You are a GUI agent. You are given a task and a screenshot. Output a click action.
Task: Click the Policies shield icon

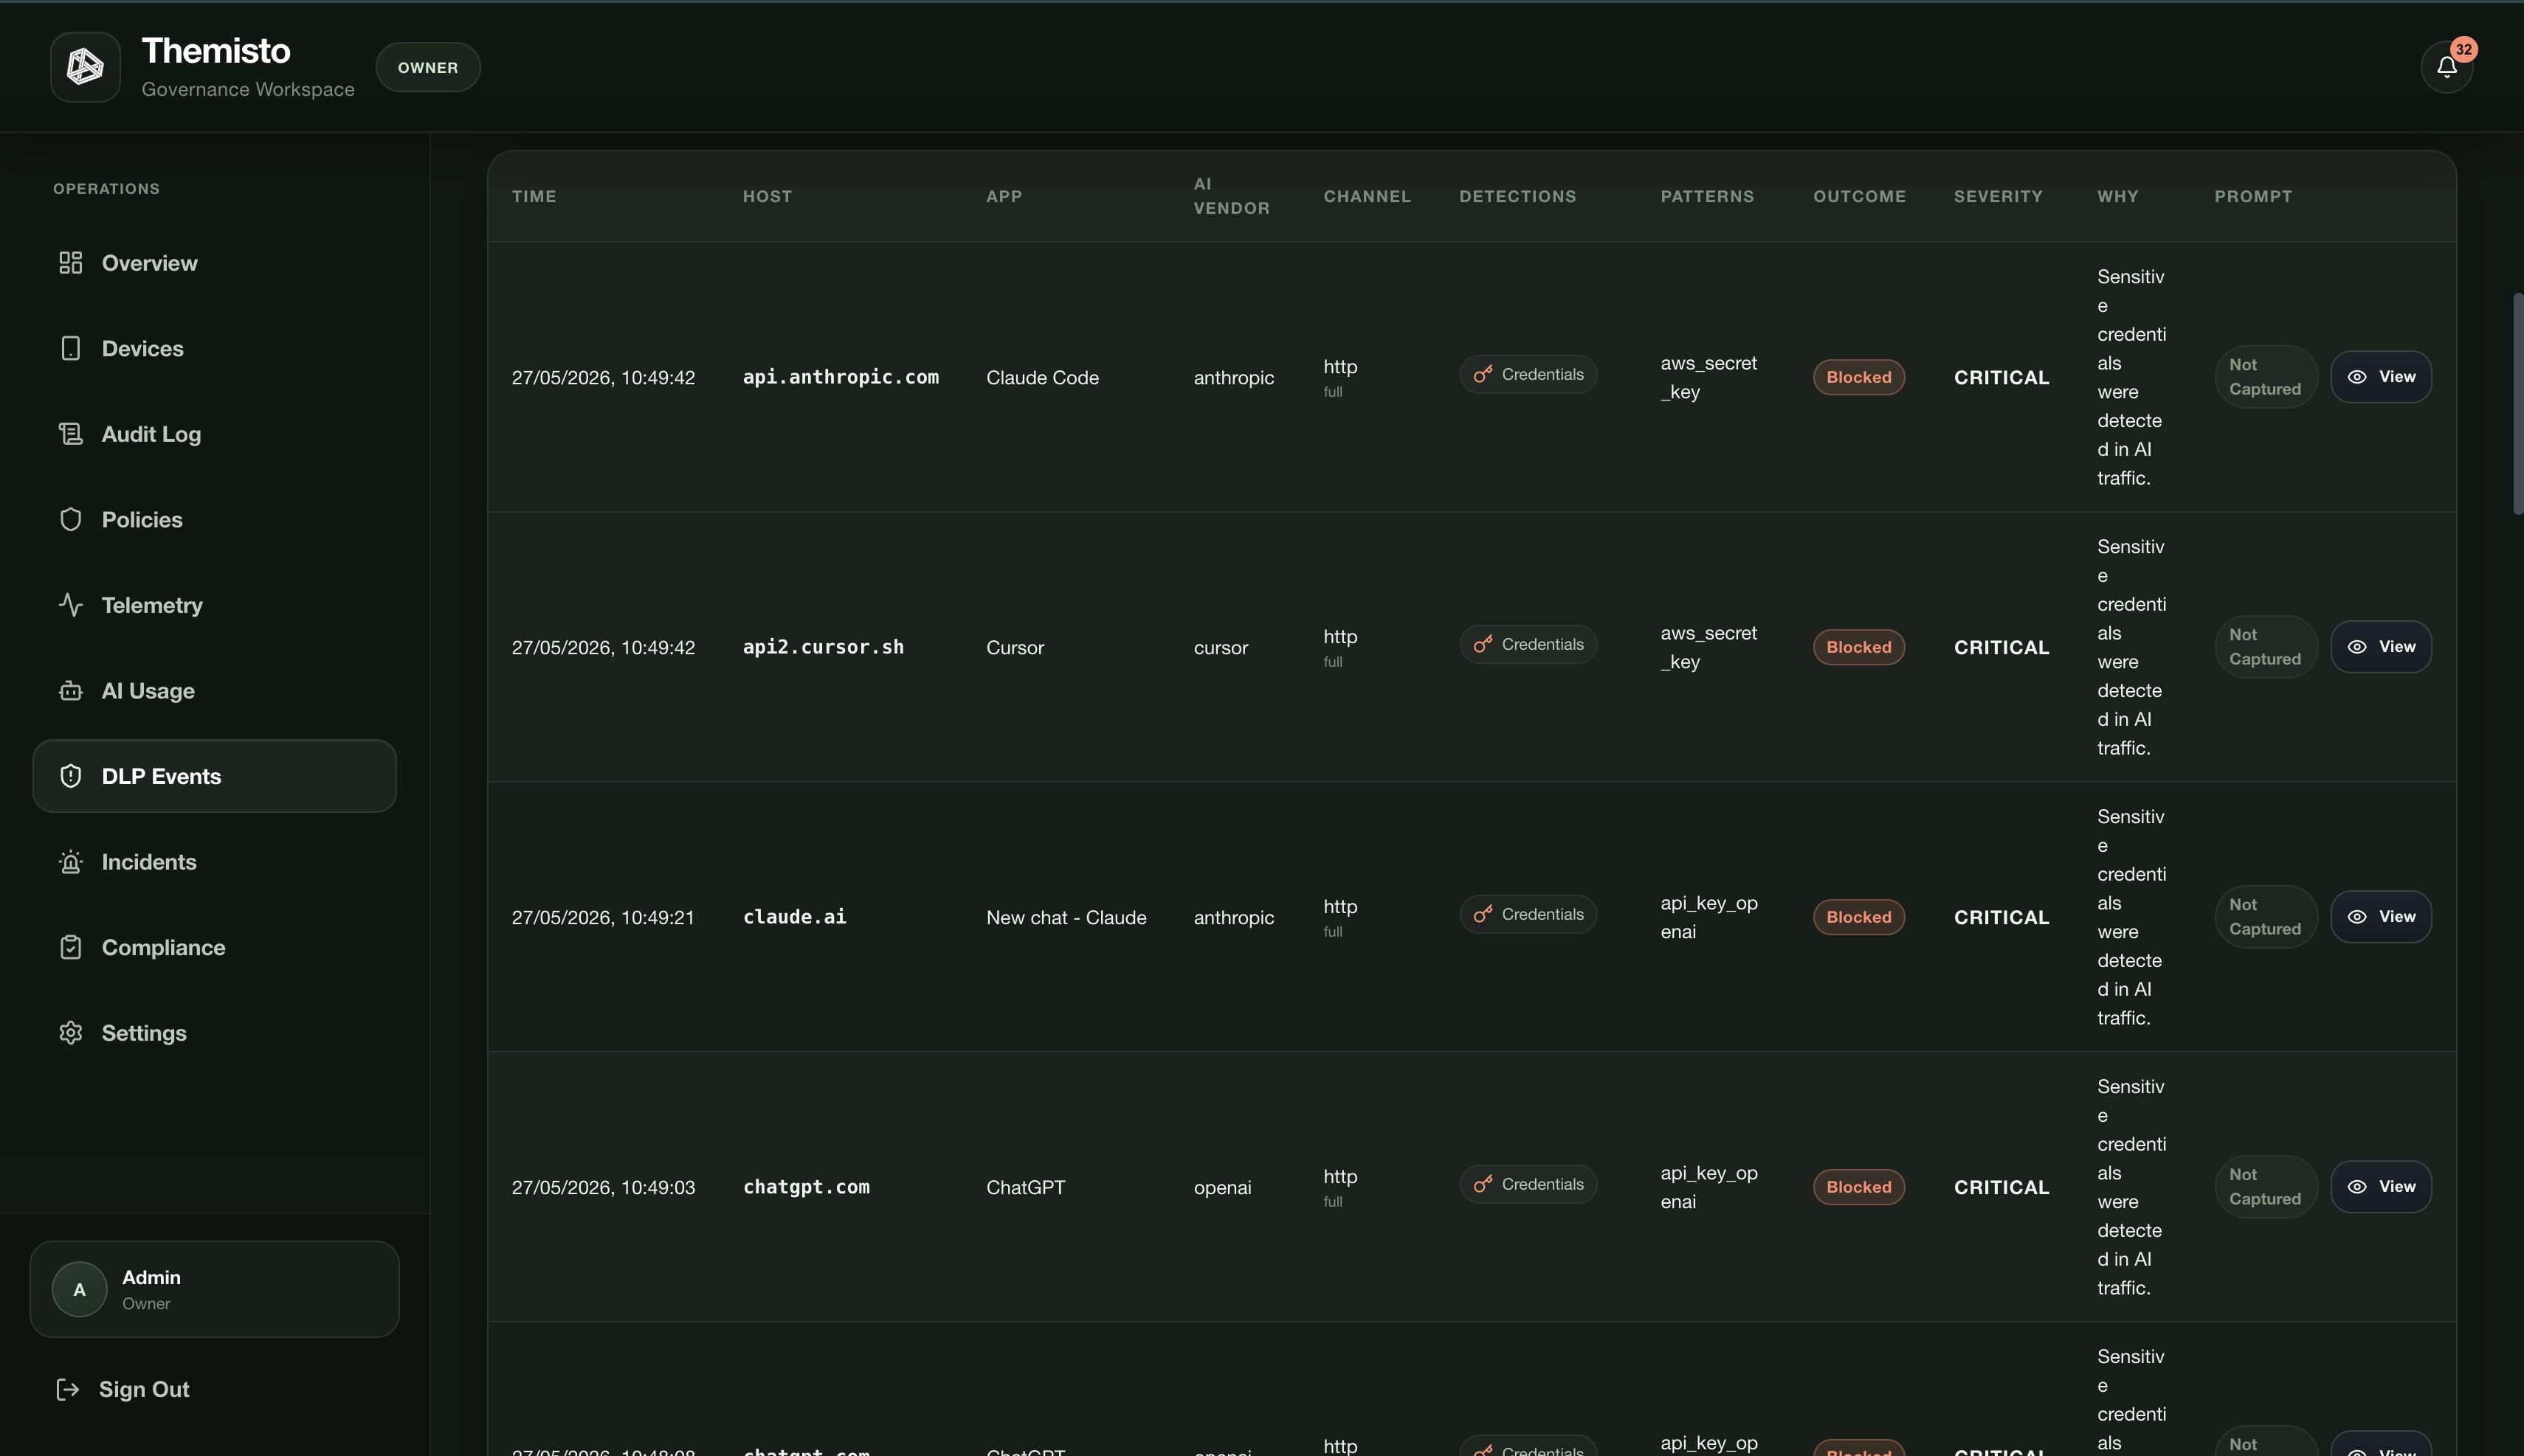pyautogui.click(x=70, y=519)
